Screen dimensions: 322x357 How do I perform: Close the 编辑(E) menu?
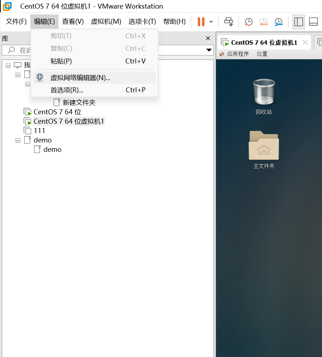[44, 21]
